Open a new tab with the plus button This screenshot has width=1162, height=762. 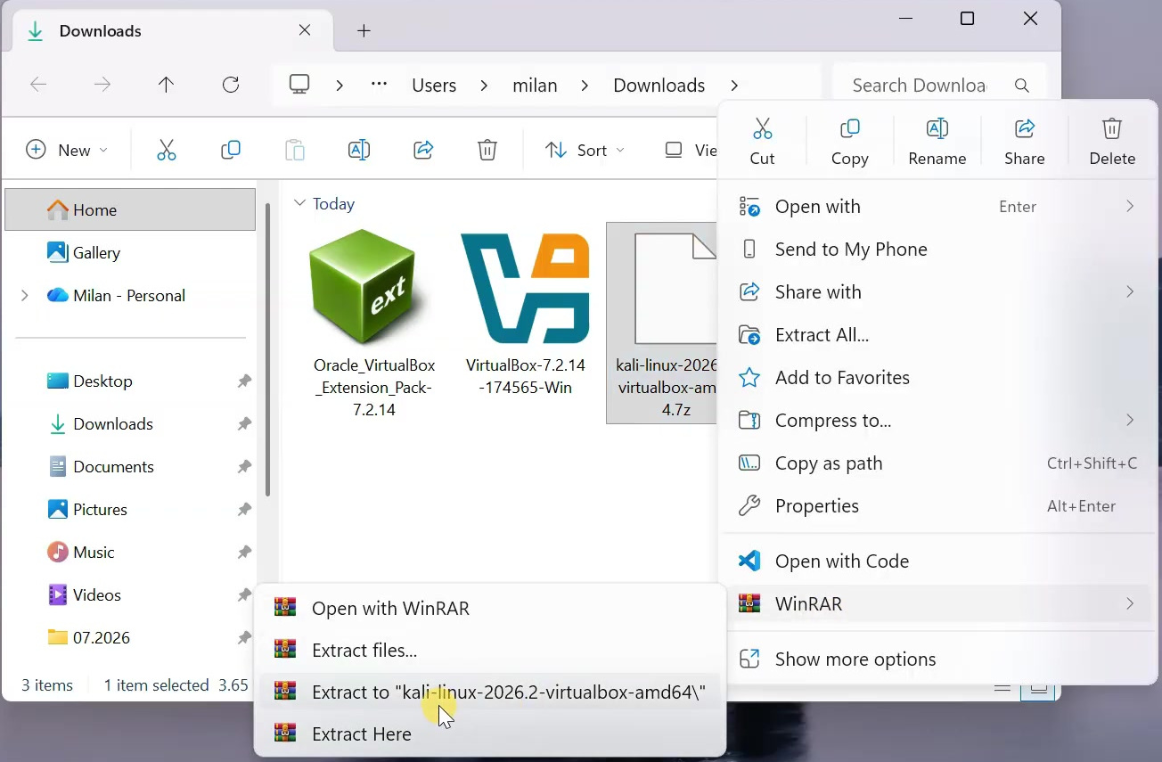(364, 31)
